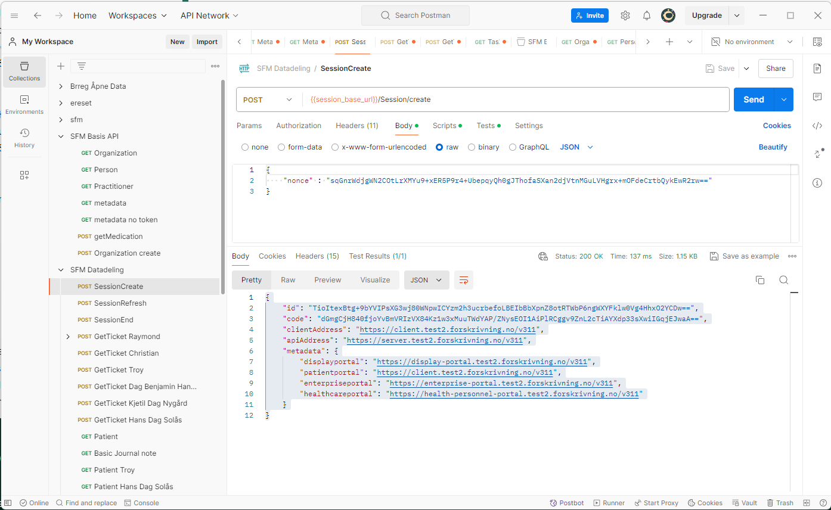Open the configure workspace sidebar grid icon

click(24, 175)
